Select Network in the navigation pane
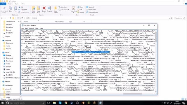187x105 pixels. (x=8, y=82)
